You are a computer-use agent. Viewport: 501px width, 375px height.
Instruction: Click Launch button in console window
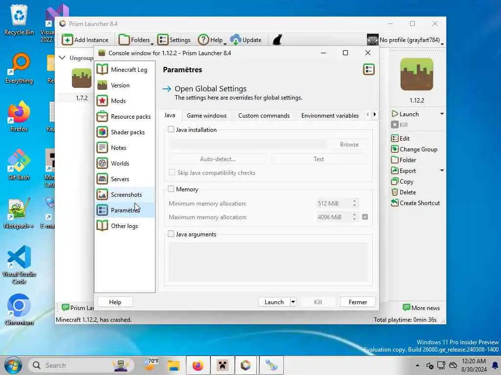(274, 302)
